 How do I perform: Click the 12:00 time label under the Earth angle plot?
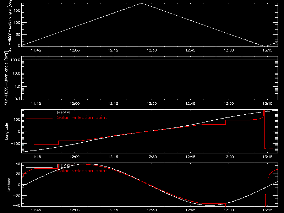point(75,50)
